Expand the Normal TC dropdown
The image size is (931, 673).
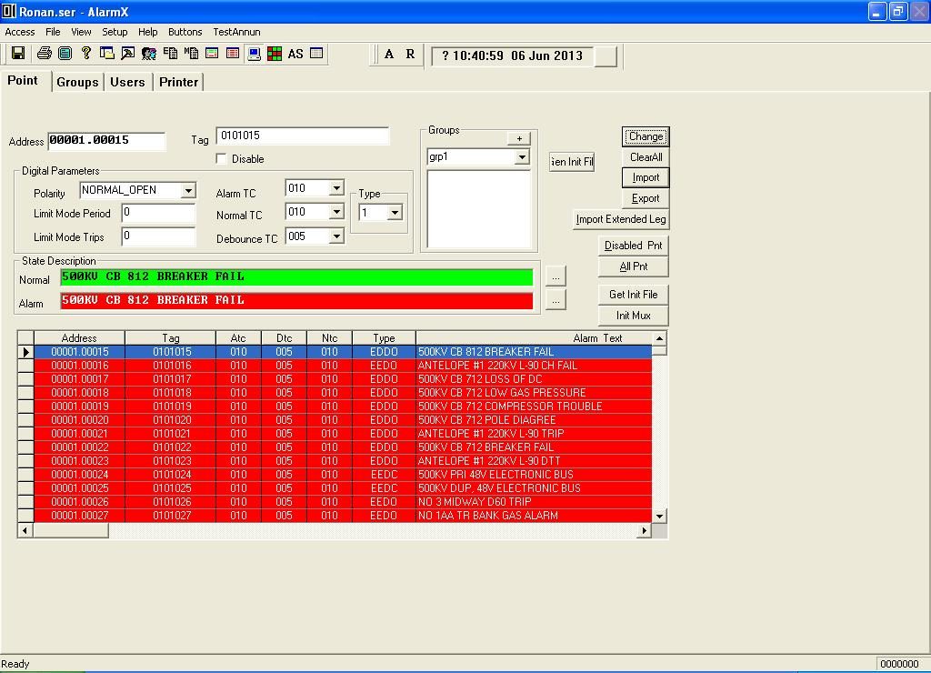click(x=336, y=212)
